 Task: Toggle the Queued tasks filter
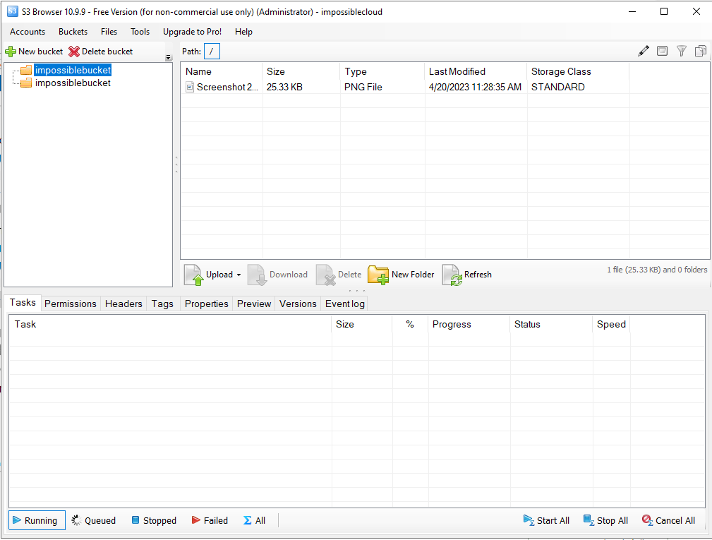(94, 520)
